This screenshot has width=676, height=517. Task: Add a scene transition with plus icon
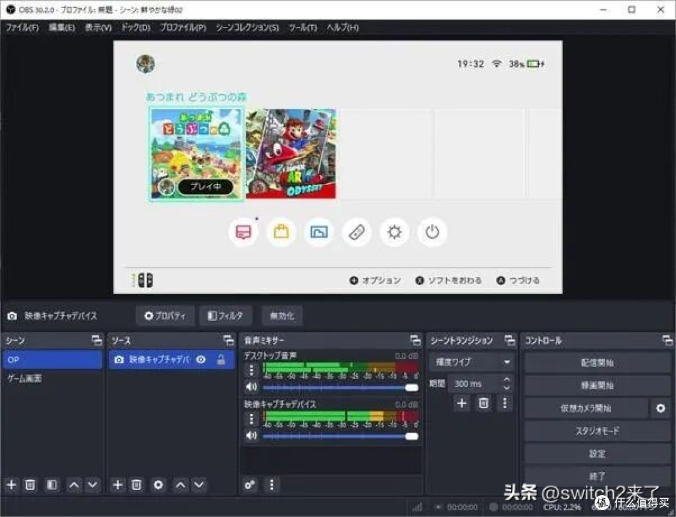[462, 403]
